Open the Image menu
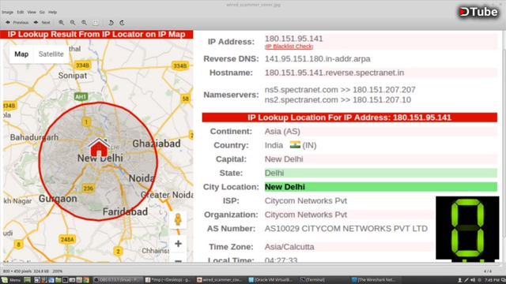This screenshot has height=284, width=506. coord(7,13)
